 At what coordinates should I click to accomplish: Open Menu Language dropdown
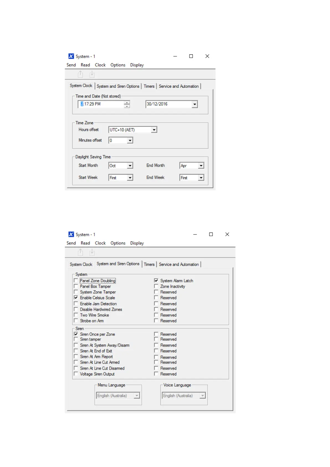click(x=137, y=395)
